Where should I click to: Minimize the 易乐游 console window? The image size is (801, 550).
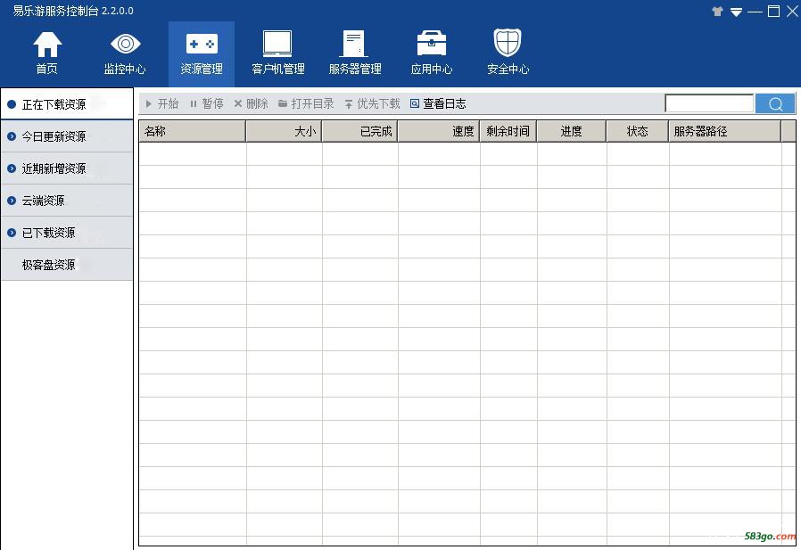point(755,12)
